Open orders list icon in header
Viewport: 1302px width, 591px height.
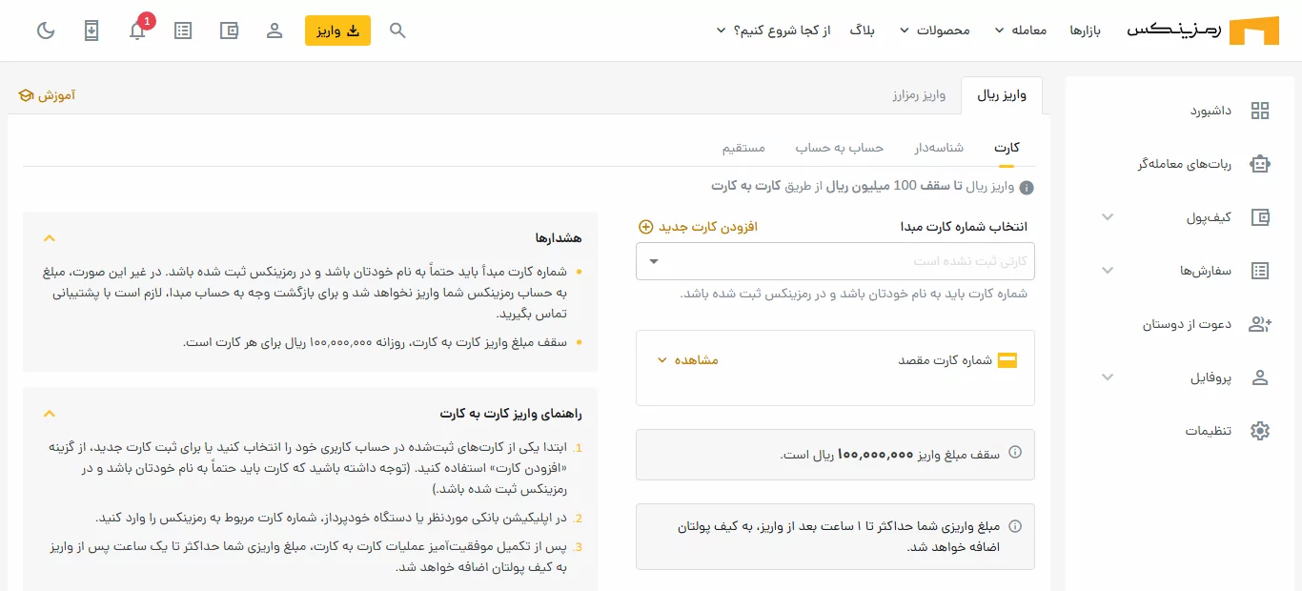[183, 31]
